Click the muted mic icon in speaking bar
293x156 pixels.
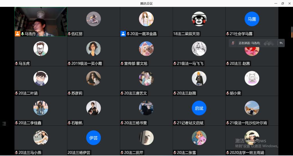pos(233,43)
